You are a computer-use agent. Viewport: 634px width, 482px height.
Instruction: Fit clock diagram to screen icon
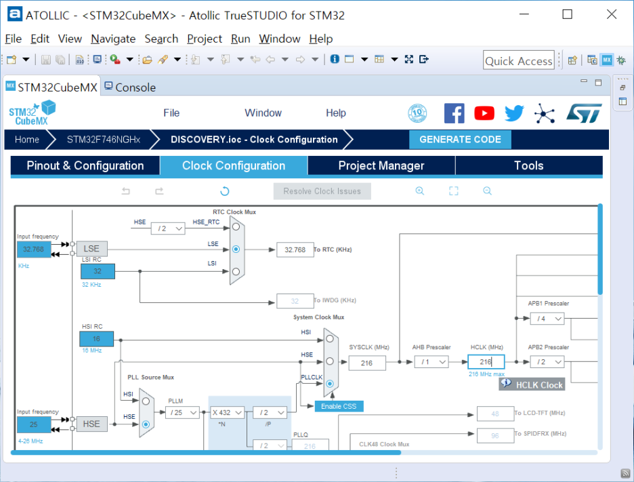[454, 190]
